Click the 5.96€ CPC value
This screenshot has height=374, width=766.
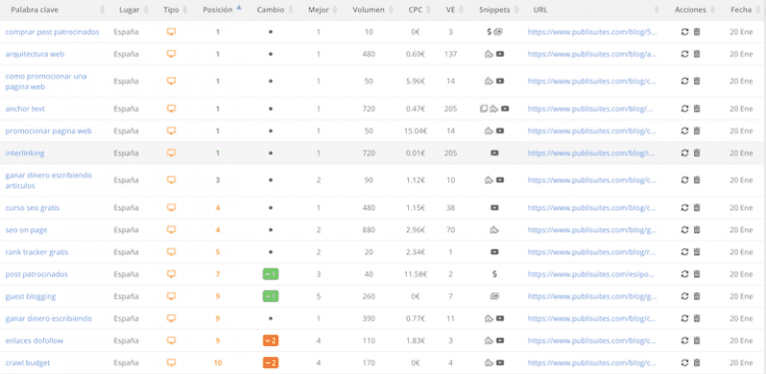[x=416, y=82]
